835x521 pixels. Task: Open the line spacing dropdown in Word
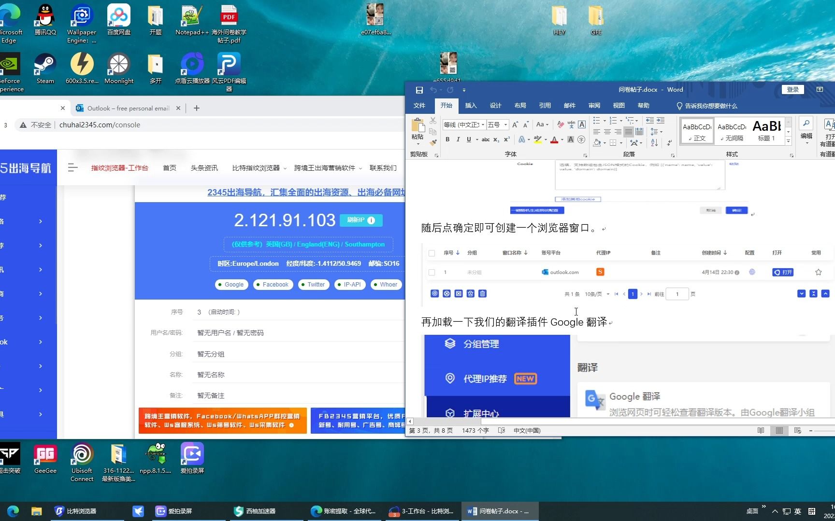(656, 131)
